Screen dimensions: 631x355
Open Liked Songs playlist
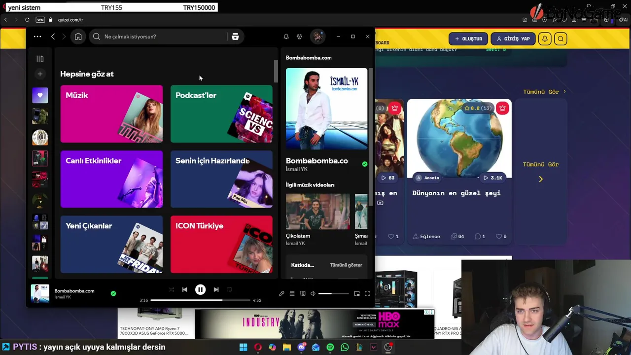click(x=40, y=95)
